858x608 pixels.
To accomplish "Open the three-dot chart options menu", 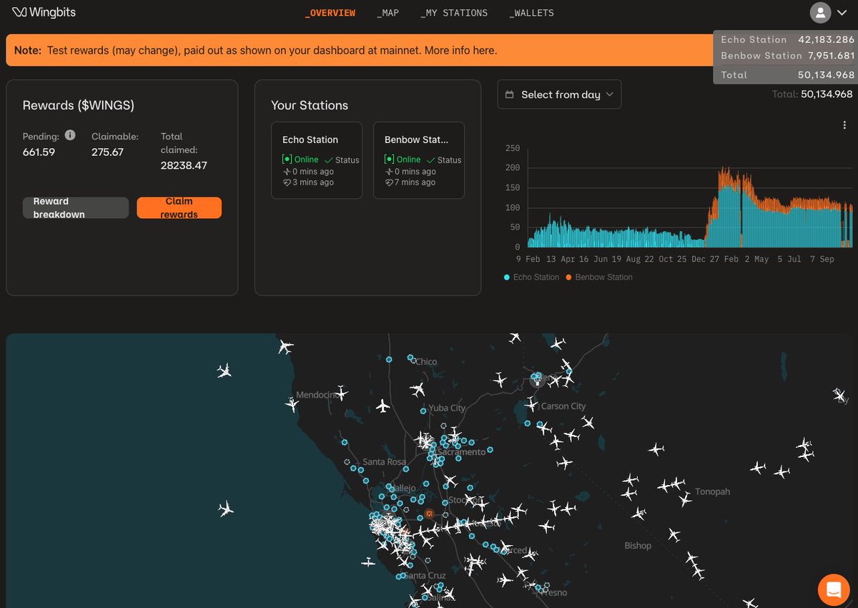I will 844,125.
